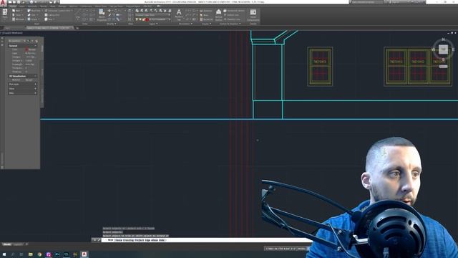The height and width of the screenshot is (258, 458).
Task: Select the Enhanced Custom Grid tool
Action: pos(59,11)
